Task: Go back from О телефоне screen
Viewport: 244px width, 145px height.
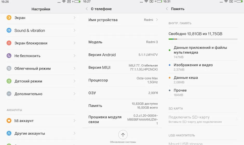Action: coord(87,9)
